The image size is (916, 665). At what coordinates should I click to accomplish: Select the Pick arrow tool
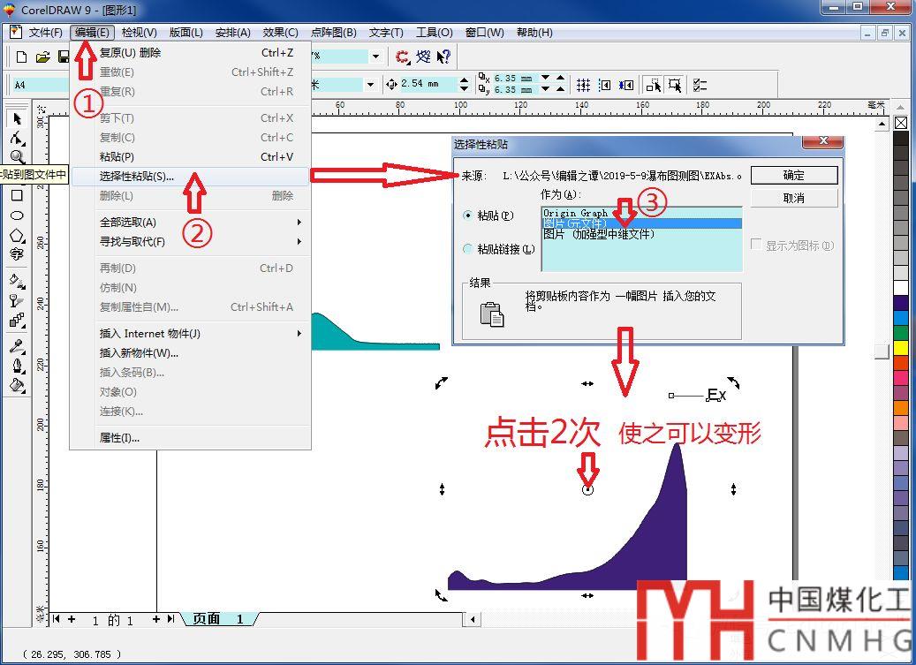click(x=17, y=119)
